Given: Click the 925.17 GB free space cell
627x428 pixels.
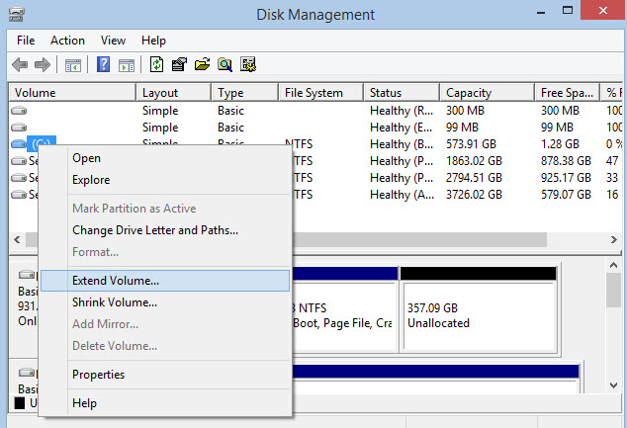Looking at the screenshot, I should click(x=566, y=178).
